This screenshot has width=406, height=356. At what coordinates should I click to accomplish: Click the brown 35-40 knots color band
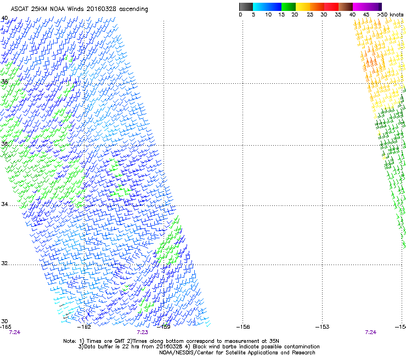point(346,7)
